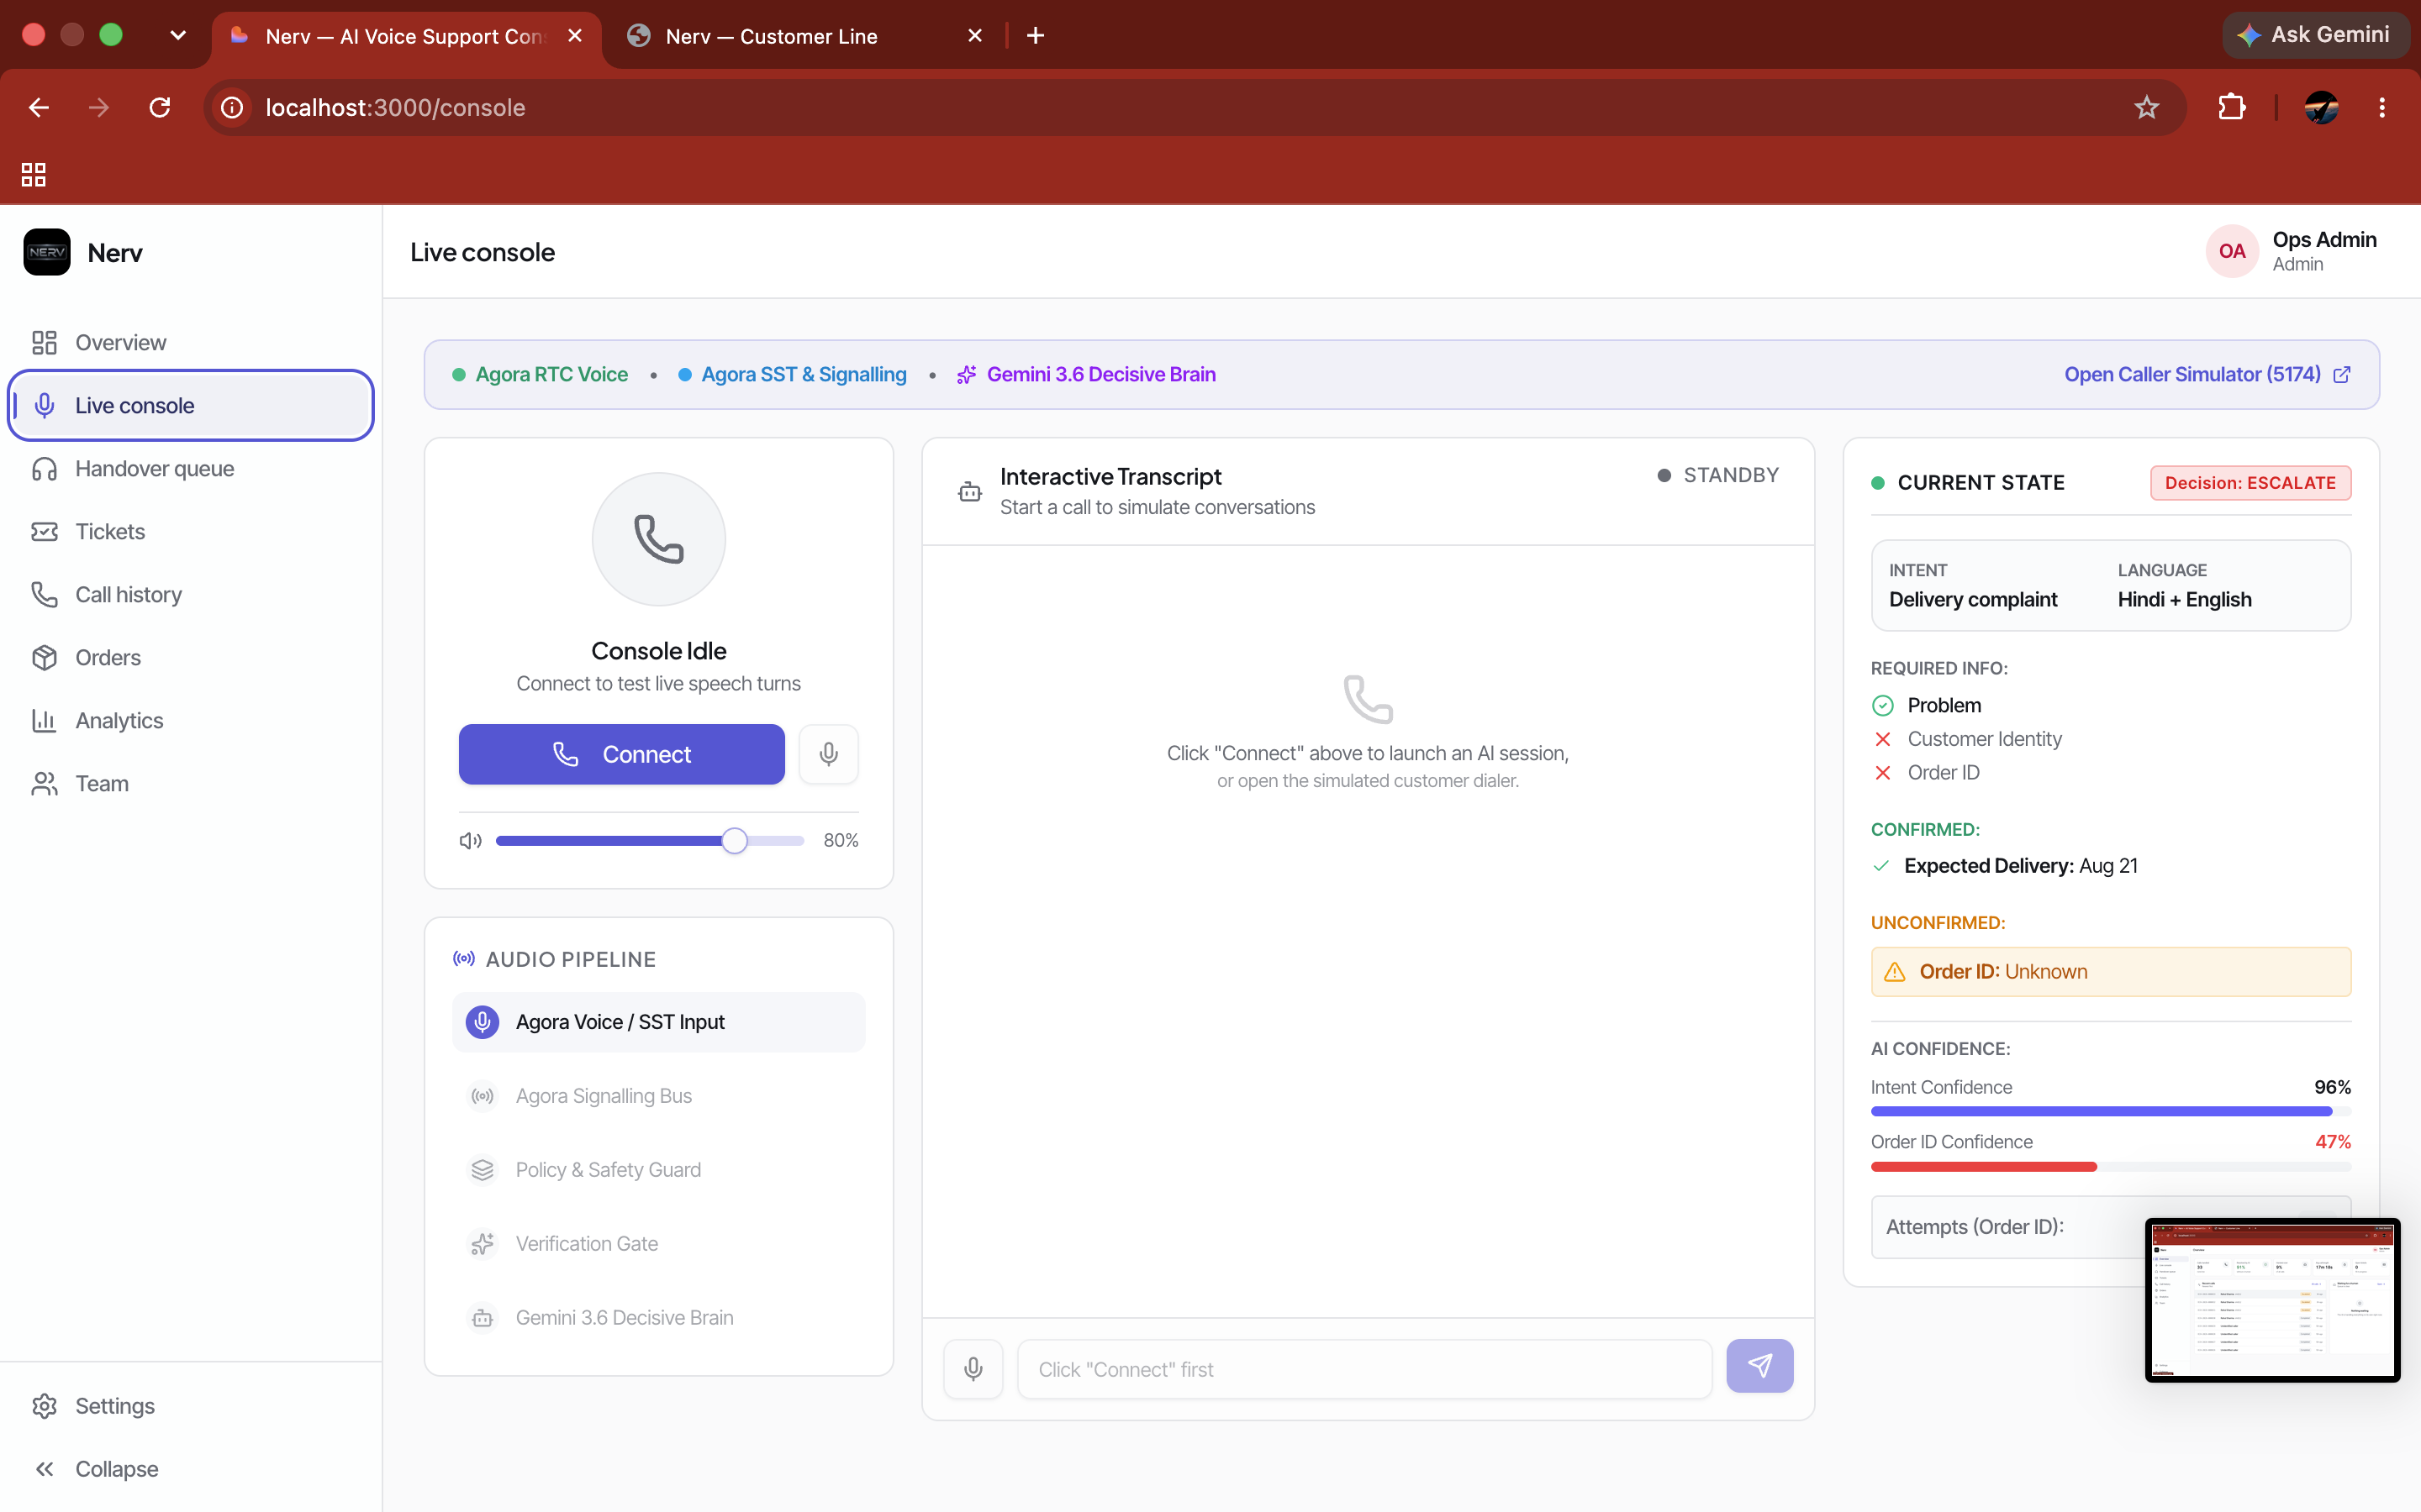Click the "Hindi + English" language value
2421x1512 pixels.
2184,599
